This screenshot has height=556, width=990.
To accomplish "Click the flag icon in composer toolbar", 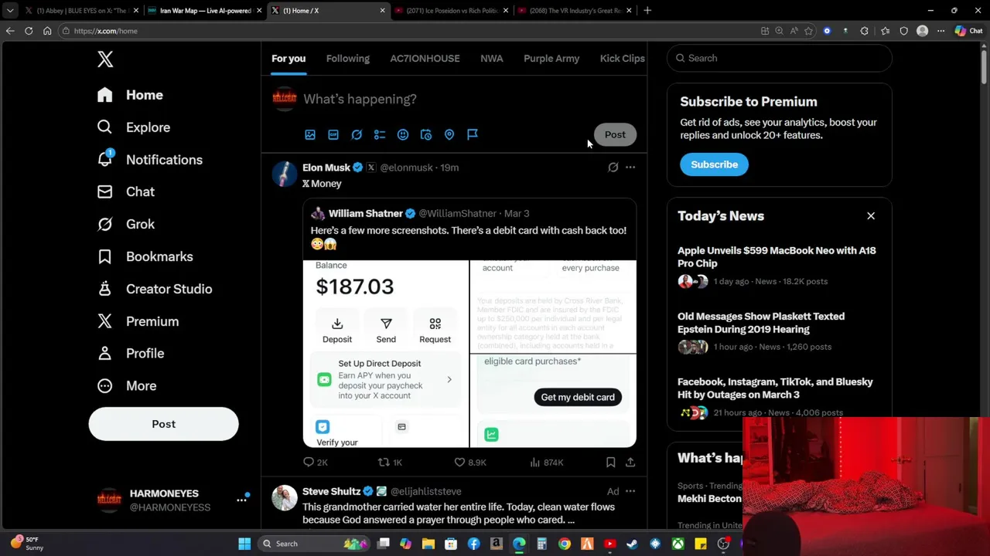I will click(x=473, y=134).
